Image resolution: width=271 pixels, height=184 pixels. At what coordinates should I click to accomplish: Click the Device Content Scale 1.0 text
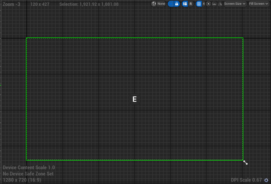(29, 167)
